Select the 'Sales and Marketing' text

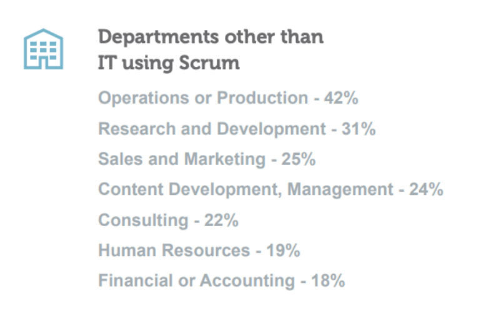pos(182,159)
